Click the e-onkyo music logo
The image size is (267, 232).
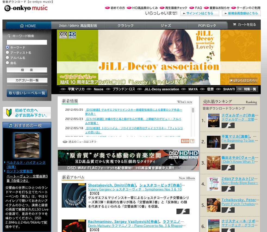click(x=26, y=8)
